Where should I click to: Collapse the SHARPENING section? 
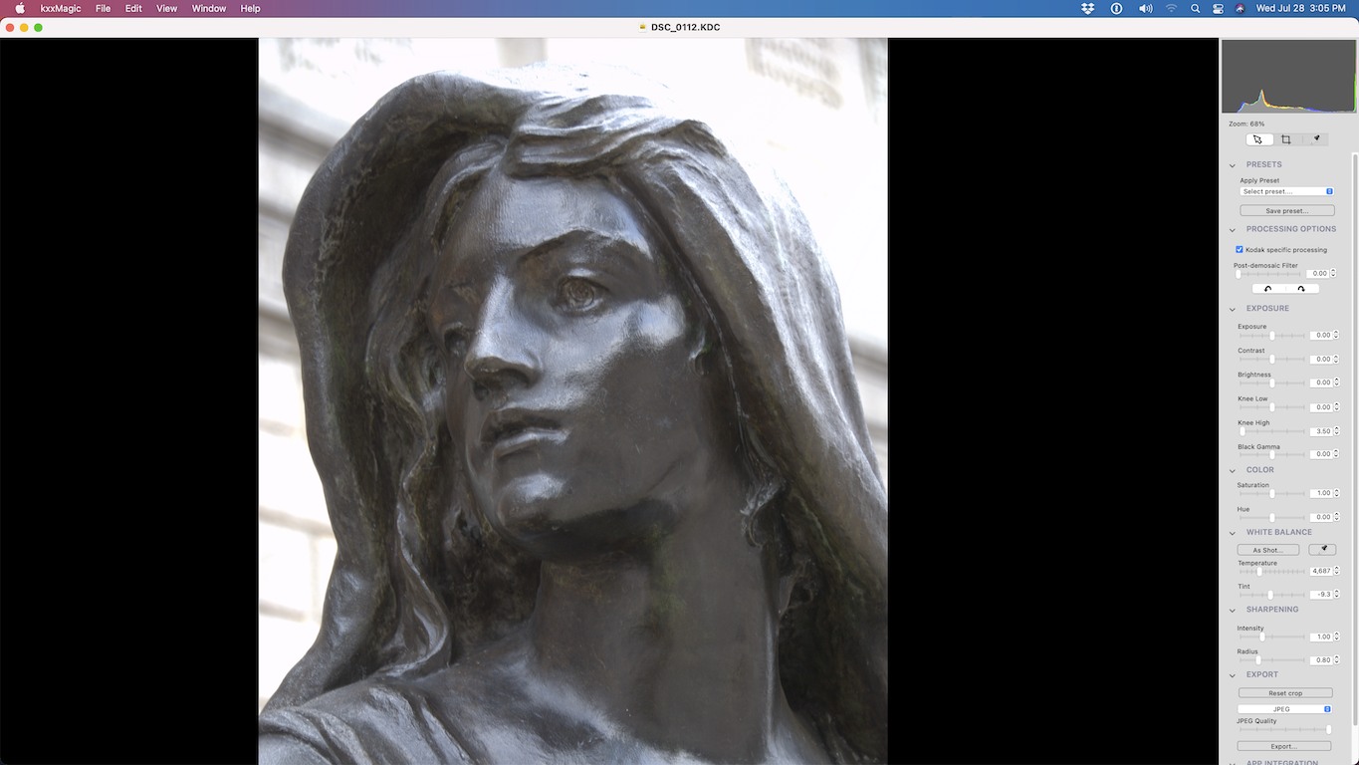1233,610
